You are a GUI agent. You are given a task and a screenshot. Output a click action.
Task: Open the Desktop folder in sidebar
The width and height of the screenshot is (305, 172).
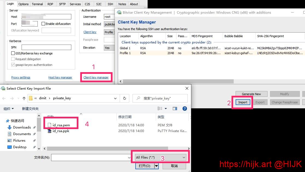point(20,147)
